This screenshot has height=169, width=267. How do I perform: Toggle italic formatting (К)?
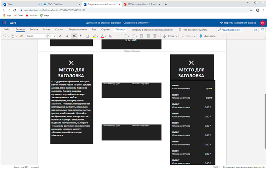click(x=81, y=36)
